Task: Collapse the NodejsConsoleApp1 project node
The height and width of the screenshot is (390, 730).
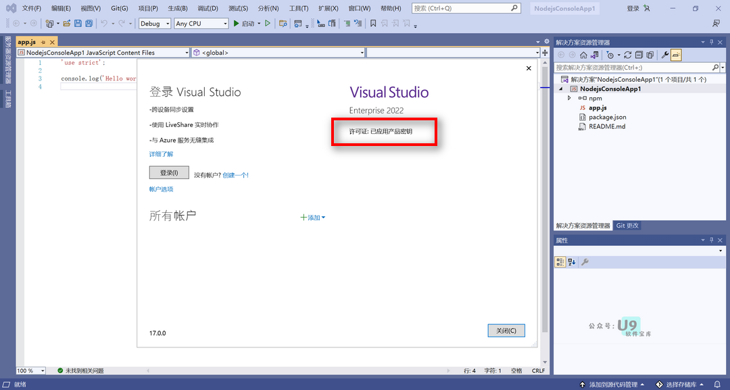Action: [560, 89]
